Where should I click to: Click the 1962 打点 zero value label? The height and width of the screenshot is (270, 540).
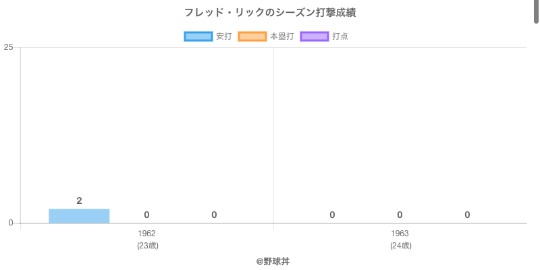214,215
